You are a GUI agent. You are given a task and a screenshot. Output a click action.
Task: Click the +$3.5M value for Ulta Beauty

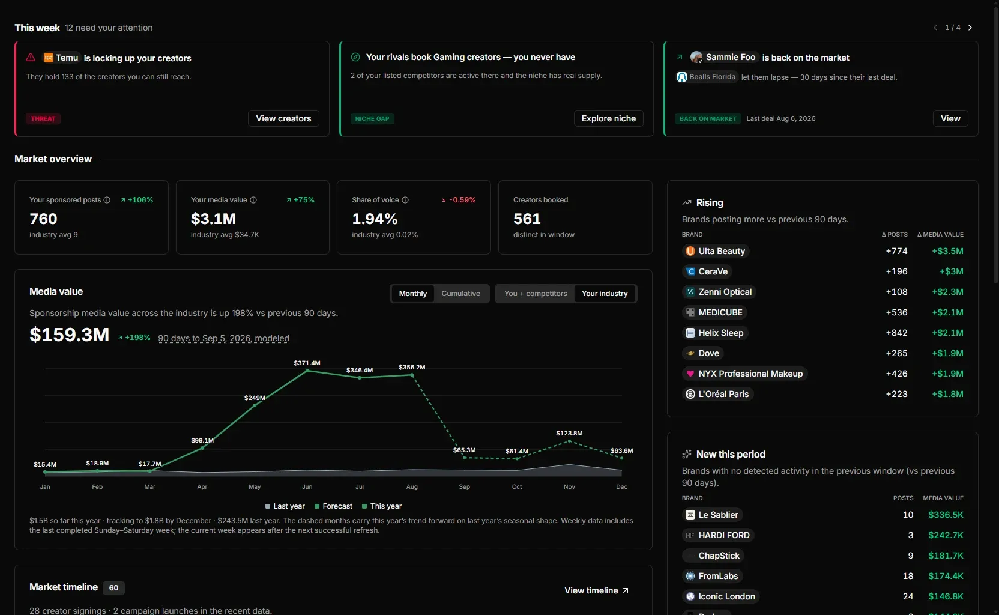click(947, 251)
